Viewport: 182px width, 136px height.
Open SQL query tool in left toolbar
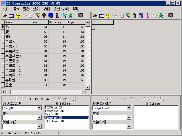(x=18, y=16)
